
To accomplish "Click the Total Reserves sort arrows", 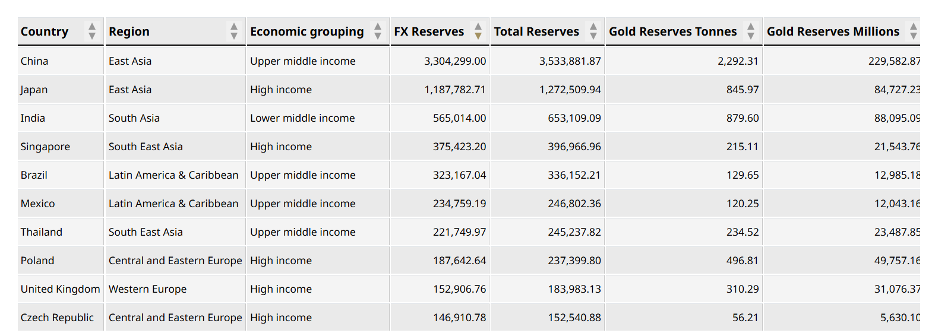I will (x=593, y=31).
